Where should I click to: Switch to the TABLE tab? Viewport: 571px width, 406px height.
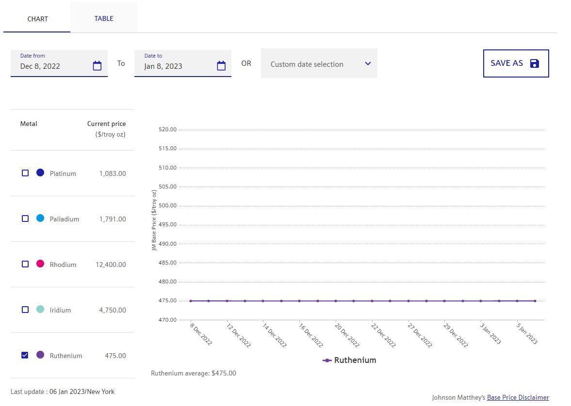tap(104, 18)
